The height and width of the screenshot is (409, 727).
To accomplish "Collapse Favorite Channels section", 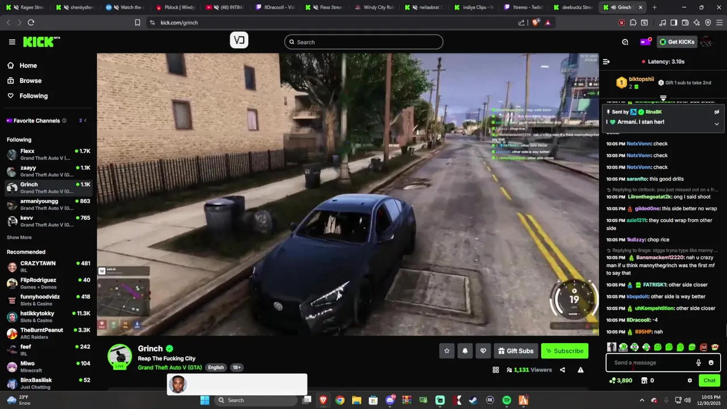I will [x=85, y=120].
